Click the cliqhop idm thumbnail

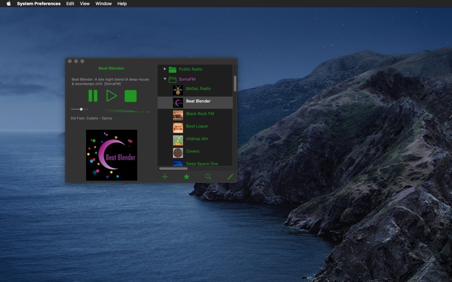(x=178, y=140)
